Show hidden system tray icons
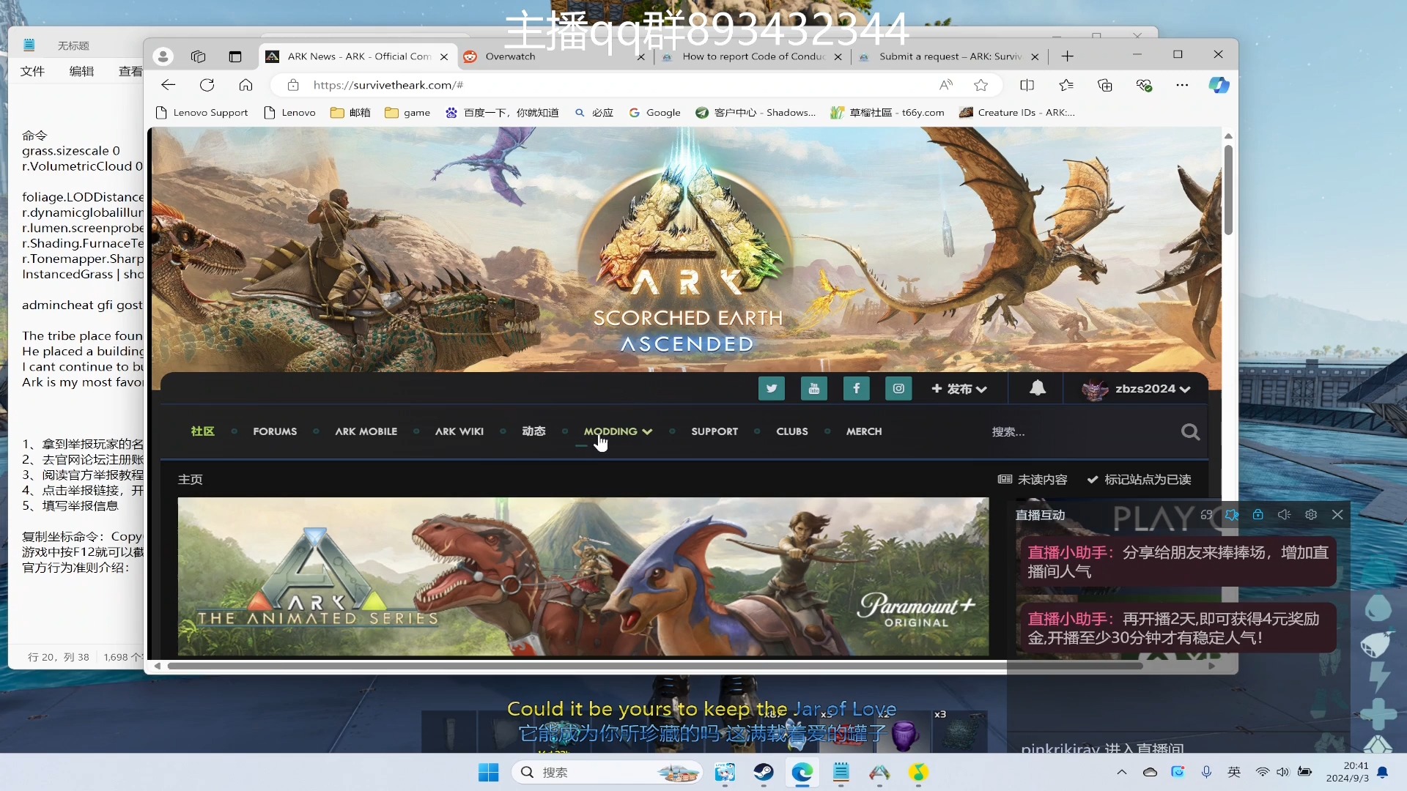Viewport: 1407px width, 791px height. pos(1121,772)
